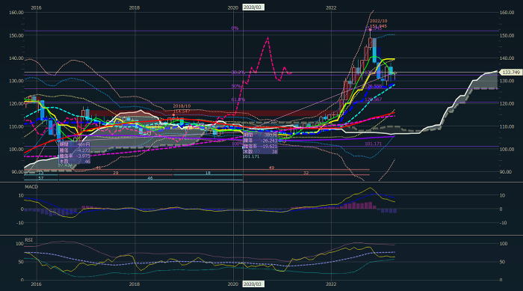Click 2022 on the bottom time axis

[x=331, y=284]
